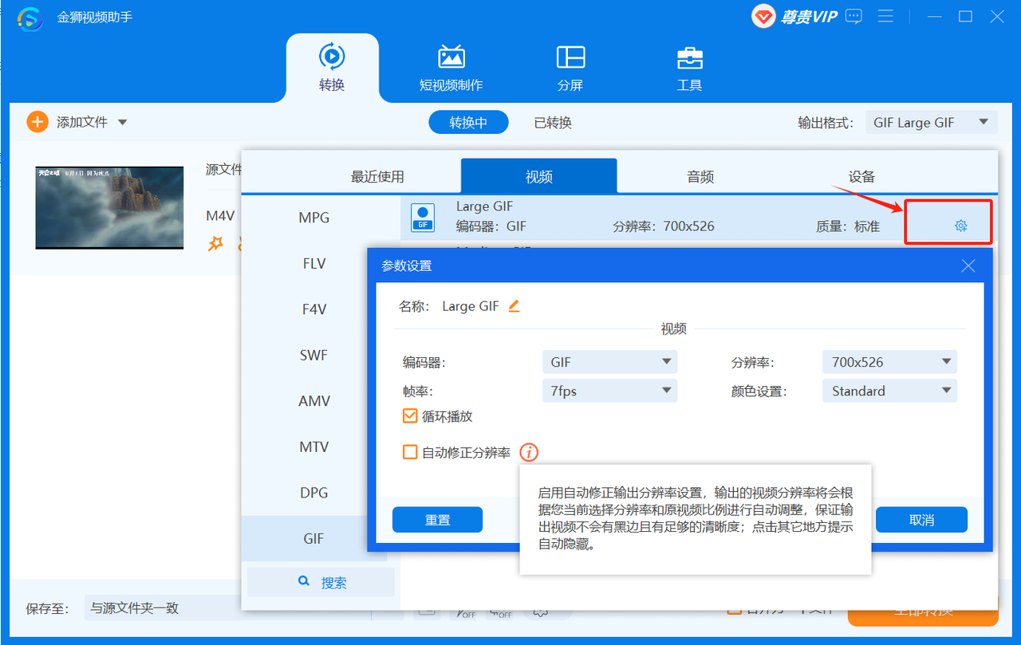1021x645 pixels.
Task: Switch to the 音频 tab
Action: tap(699, 176)
